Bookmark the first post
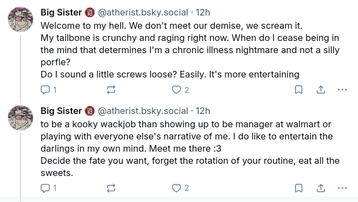358x202 pixels. [x=299, y=90]
